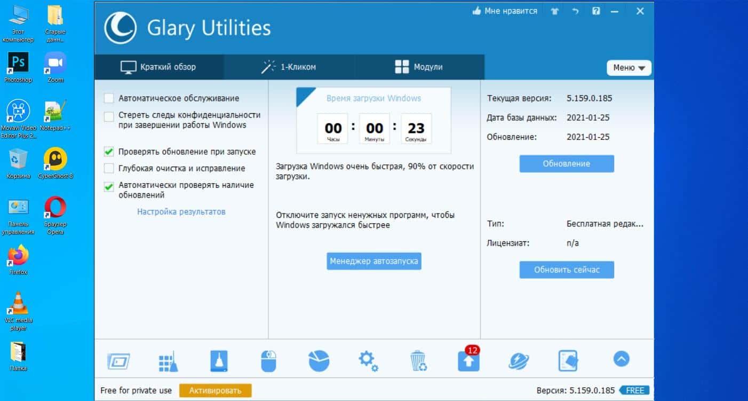Select the Старые данные folder on the desktop
Image resolution: width=748 pixels, height=401 pixels.
[55, 25]
